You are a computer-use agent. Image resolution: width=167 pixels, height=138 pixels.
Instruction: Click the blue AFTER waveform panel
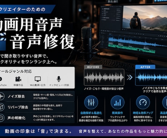coord(151,77)
